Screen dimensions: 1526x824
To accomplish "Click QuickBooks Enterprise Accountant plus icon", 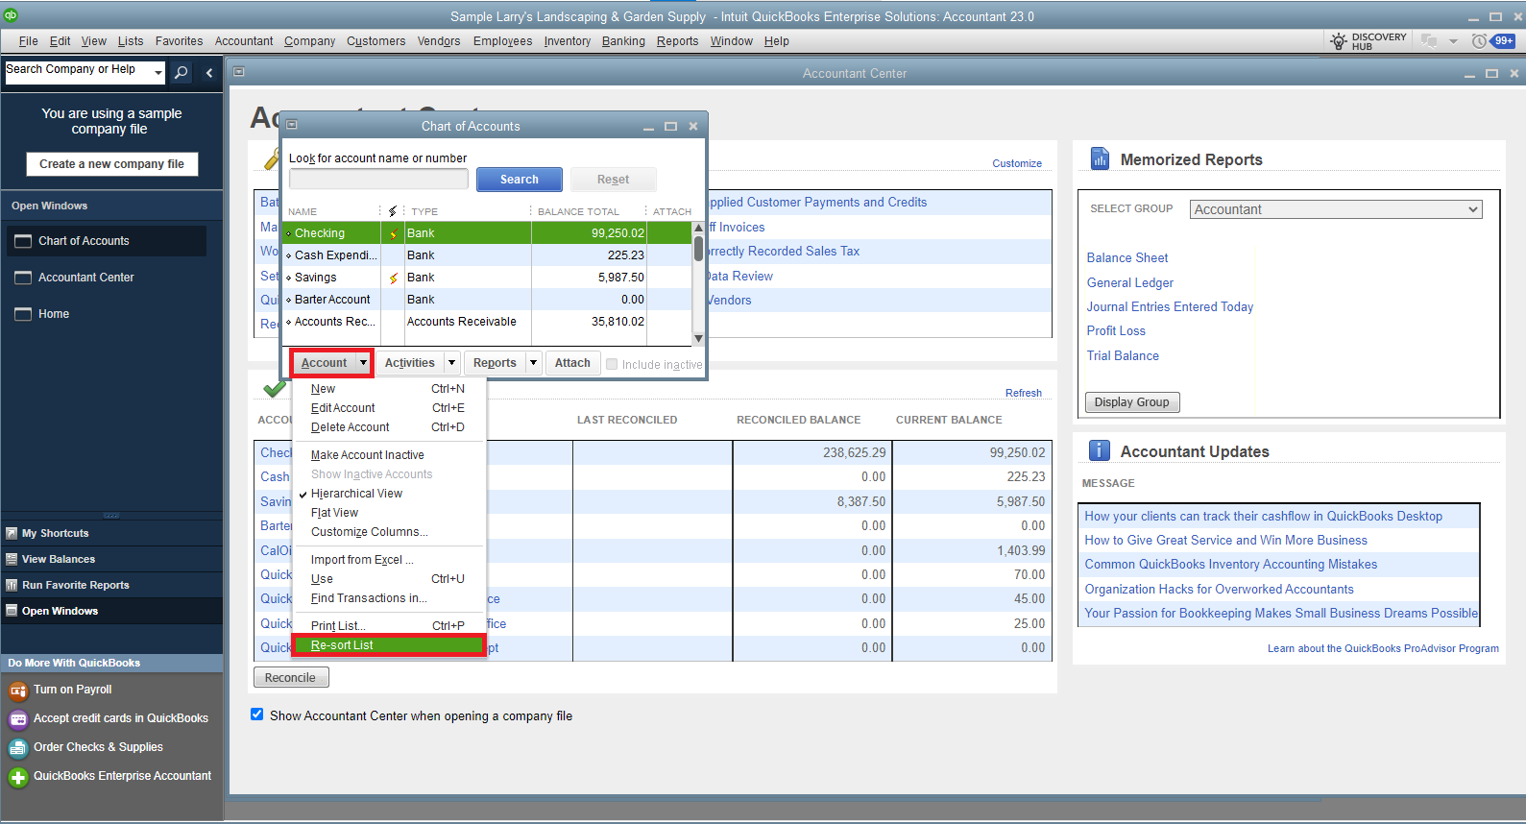I will point(17,777).
